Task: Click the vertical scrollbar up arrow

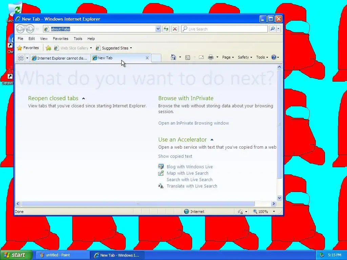Action: click(x=279, y=67)
